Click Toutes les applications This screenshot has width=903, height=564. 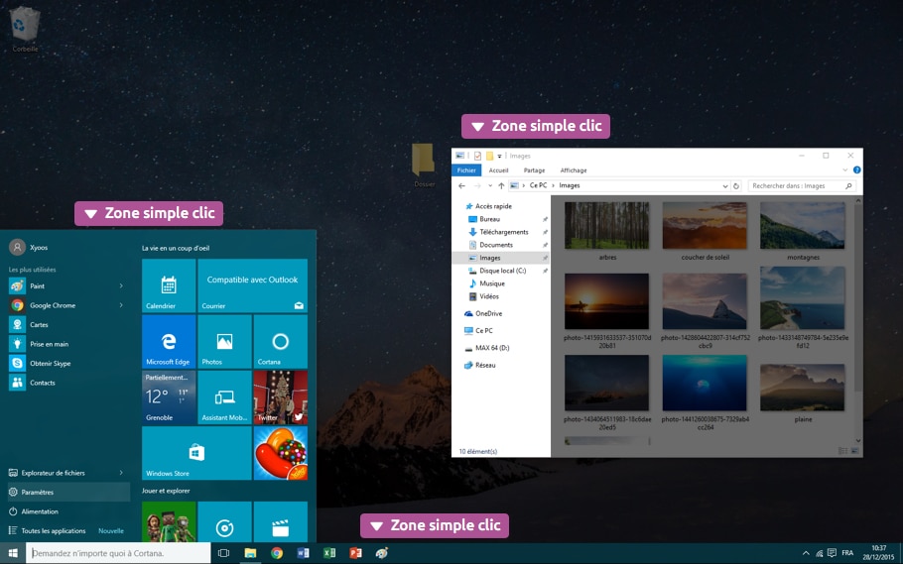pyautogui.click(x=54, y=530)
